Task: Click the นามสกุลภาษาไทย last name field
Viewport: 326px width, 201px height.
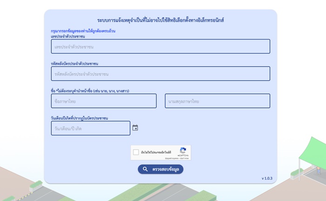Action: coord(217,101)
